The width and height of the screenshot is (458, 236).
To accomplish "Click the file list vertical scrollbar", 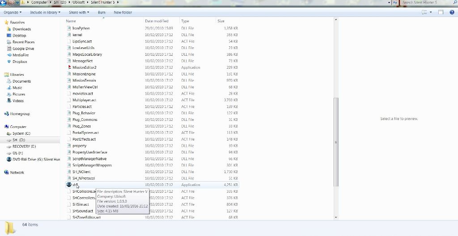I will pyautogui.click(x=336, y=142).
